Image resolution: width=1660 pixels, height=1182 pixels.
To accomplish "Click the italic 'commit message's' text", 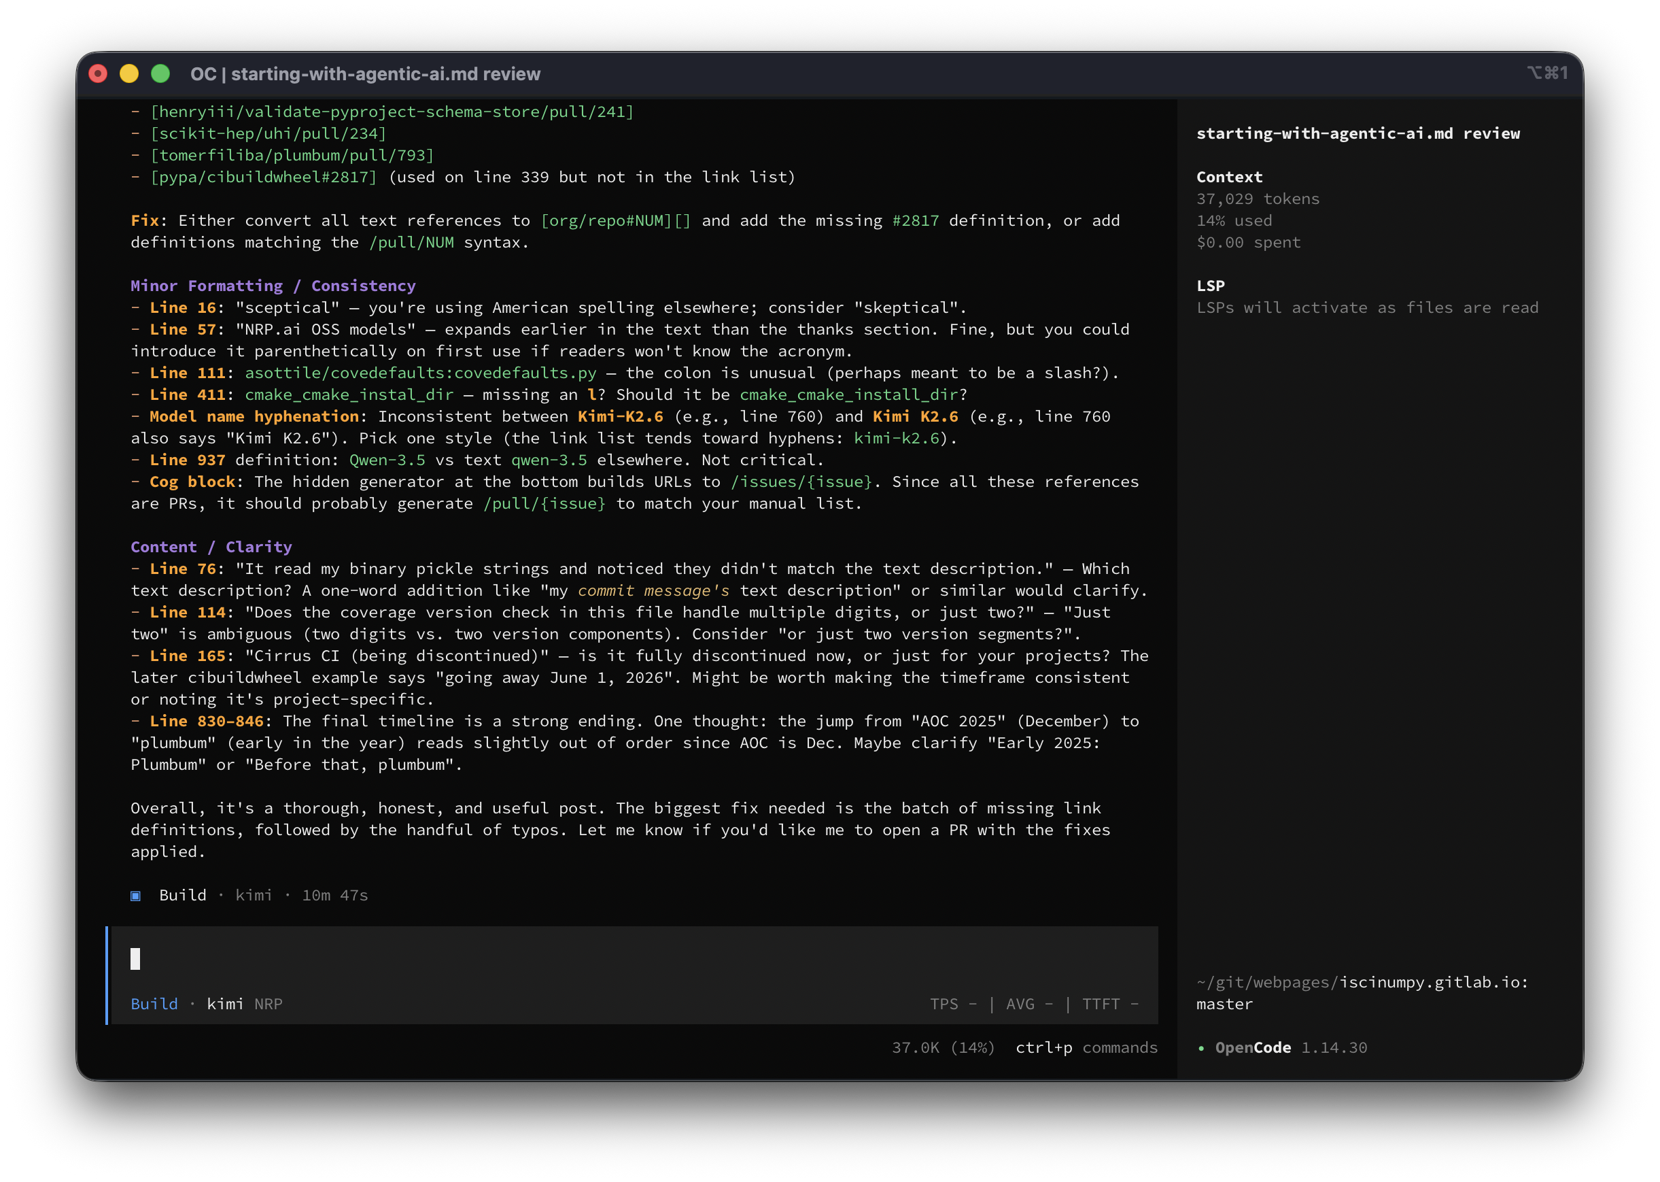I will [654, 590].
